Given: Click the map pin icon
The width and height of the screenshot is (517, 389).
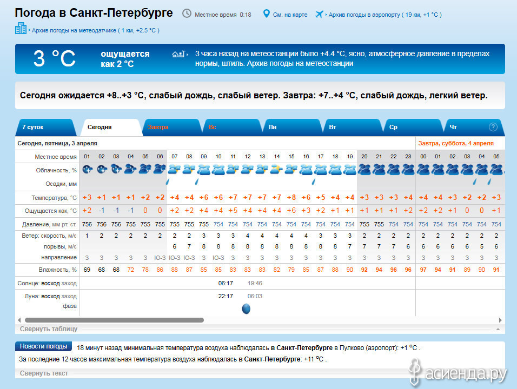Looking at the screenshot, I should (x=266, y=14).
